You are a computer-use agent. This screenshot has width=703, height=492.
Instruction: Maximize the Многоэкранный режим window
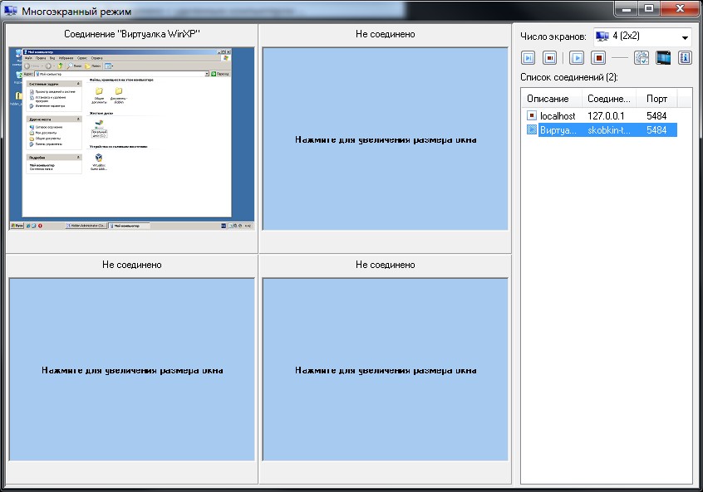tap(649, 9)
